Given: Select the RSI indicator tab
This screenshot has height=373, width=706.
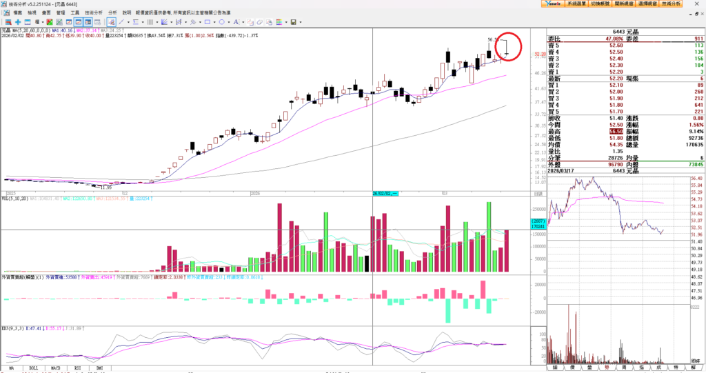Looking at the screenshot, I should click(x=78, y=369).
